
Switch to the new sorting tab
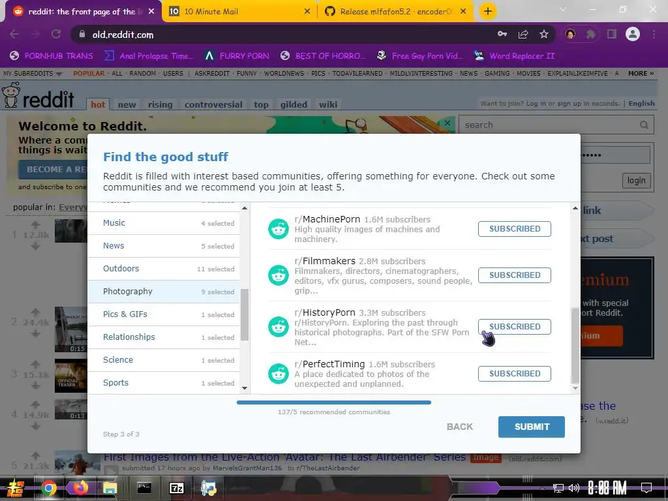(127, 104)
